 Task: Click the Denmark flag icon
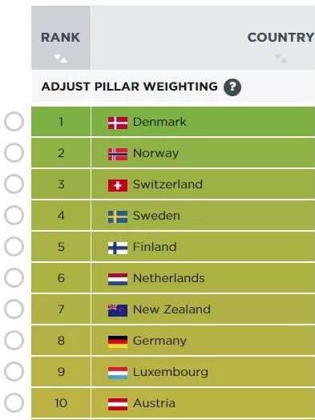pyautogui.click(x=118, y=123)
